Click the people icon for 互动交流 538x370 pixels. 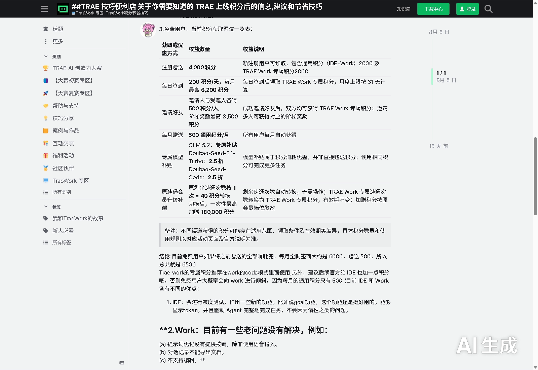tap(46, 143)
